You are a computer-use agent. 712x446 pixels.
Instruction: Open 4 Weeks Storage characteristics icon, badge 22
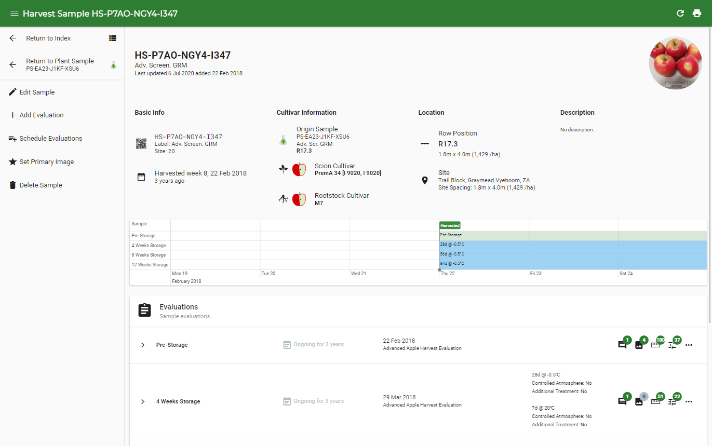tap(672, 401)
